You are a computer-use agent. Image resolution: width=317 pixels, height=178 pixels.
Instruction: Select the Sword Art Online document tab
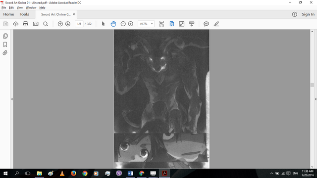56,14
